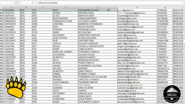Image resolution: width=185 pixels, height=104 pixels.
Task: Expand the formula bar with the right-edge chevron
Action: tap(184, 3)
